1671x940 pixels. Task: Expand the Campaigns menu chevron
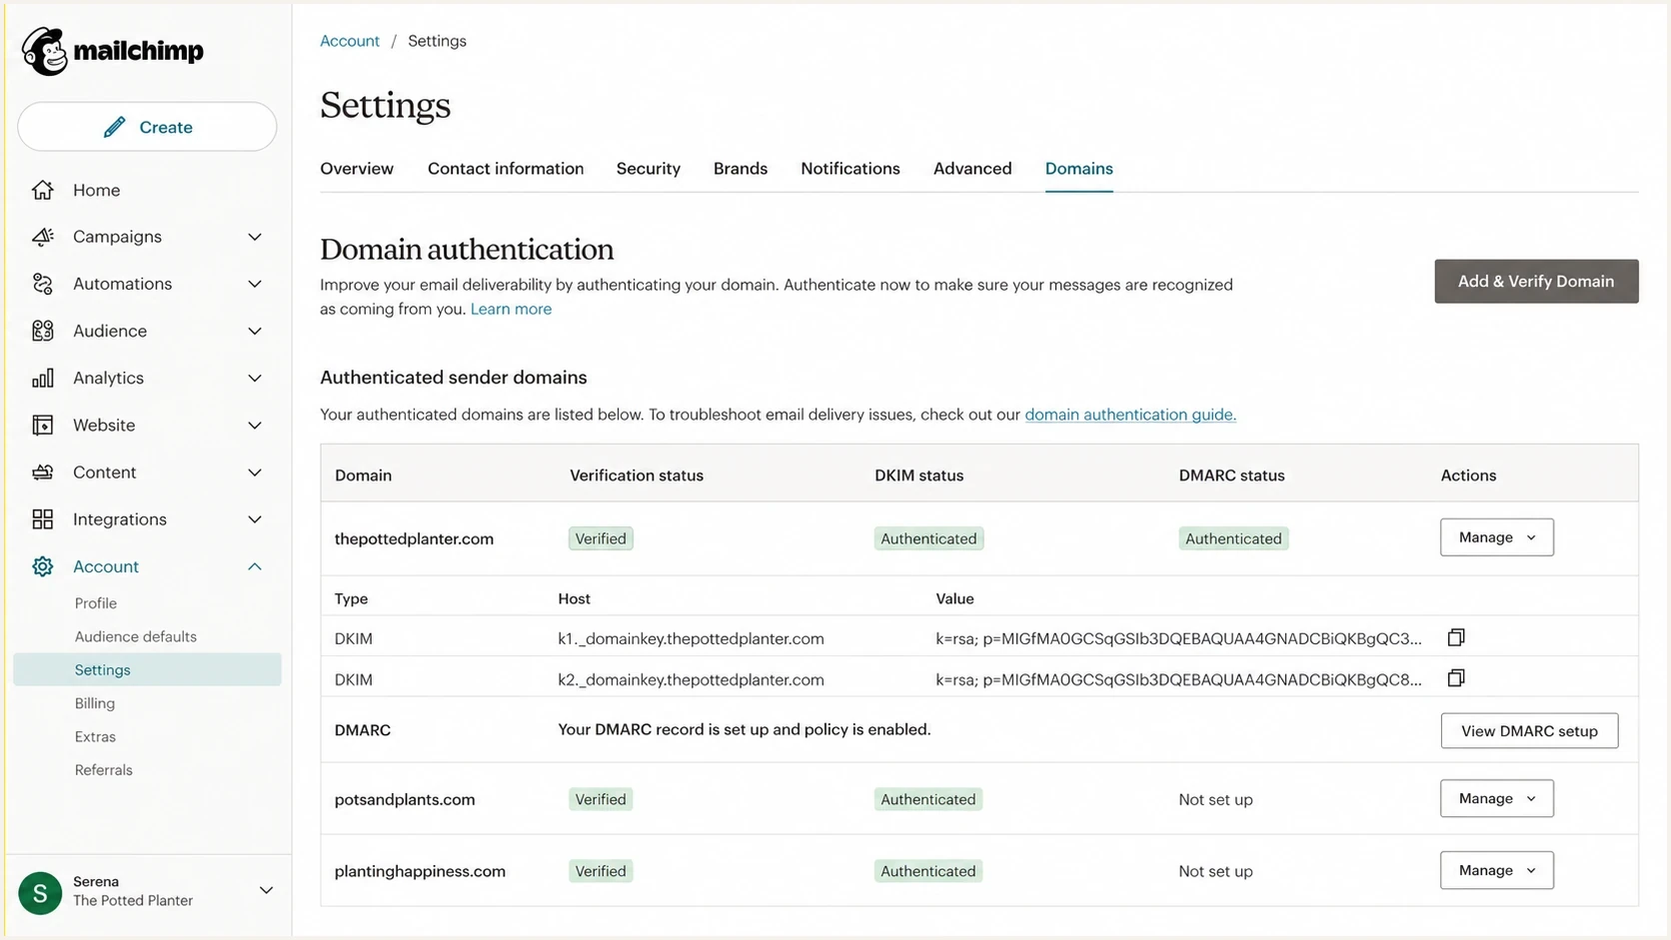(255, 237)
